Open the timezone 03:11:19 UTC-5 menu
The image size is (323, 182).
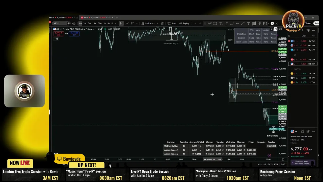pos(265,165)
